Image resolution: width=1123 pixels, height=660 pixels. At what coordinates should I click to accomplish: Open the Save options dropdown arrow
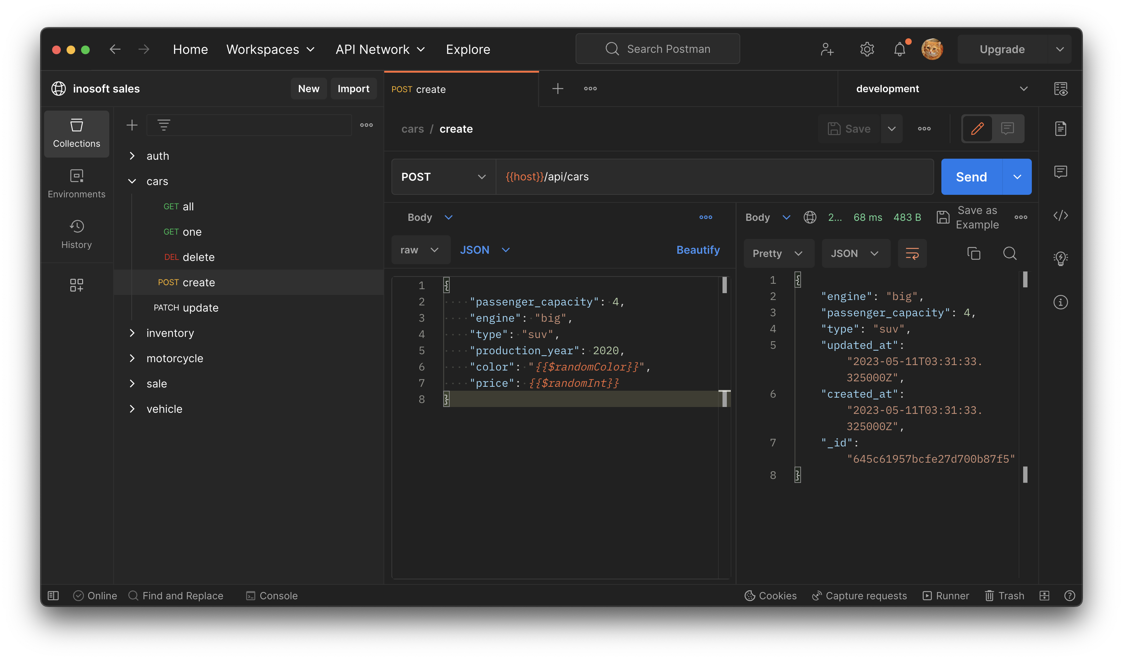891,129
